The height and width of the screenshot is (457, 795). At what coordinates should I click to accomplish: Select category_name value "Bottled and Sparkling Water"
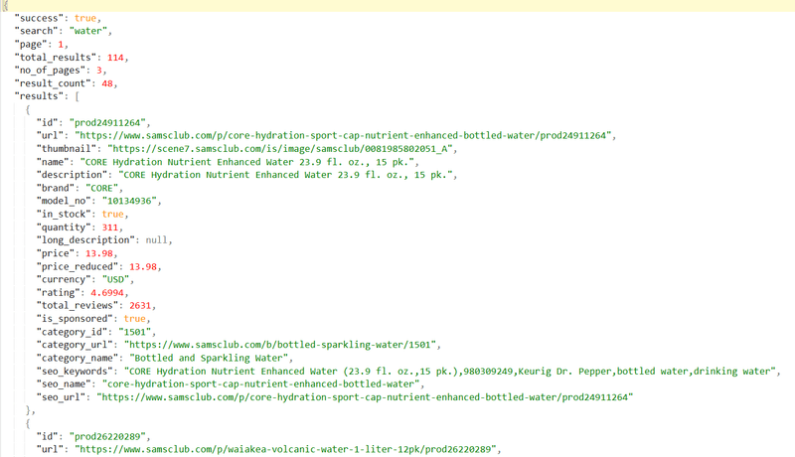[209, 358]
